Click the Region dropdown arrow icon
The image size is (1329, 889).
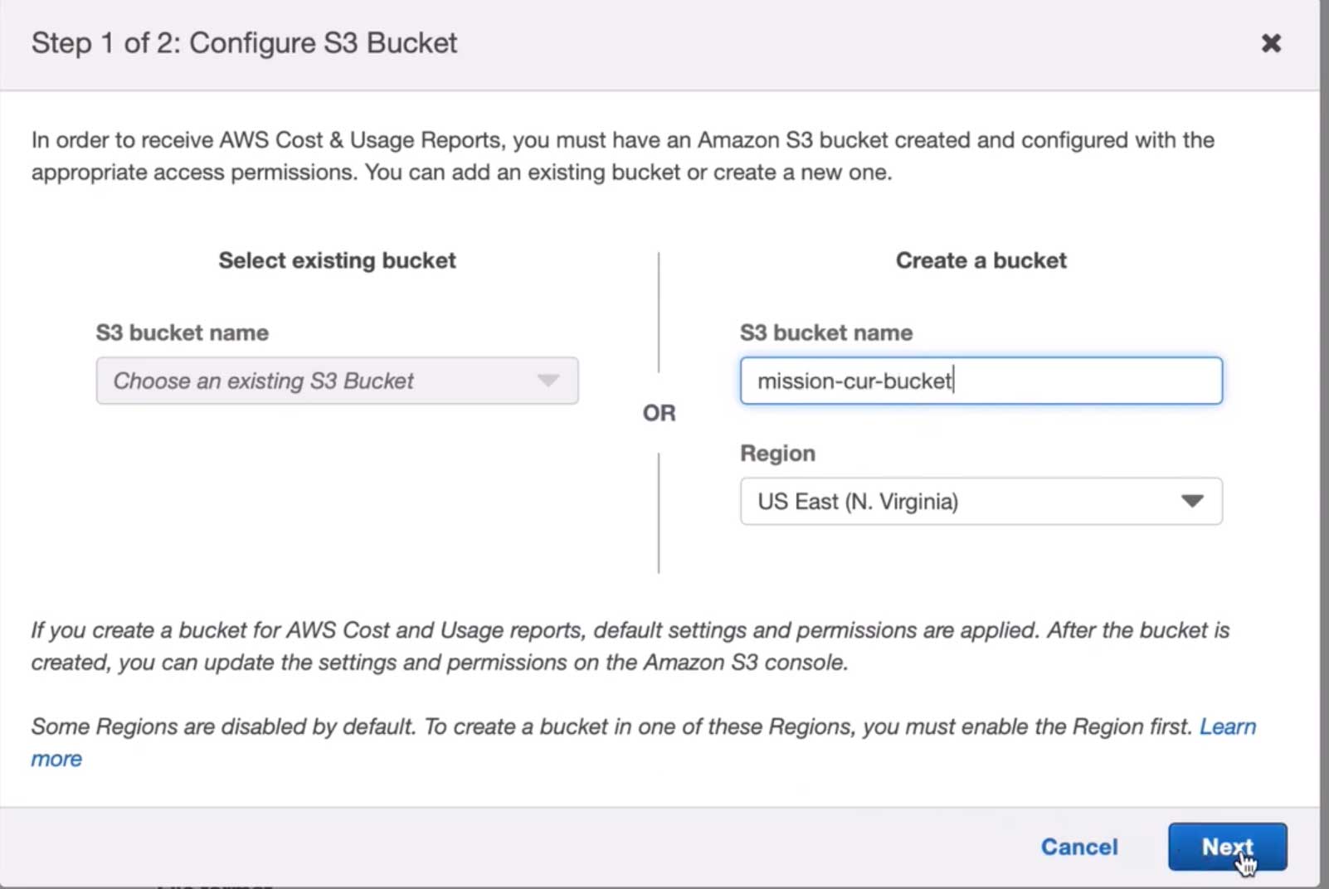click(1191, 501)
